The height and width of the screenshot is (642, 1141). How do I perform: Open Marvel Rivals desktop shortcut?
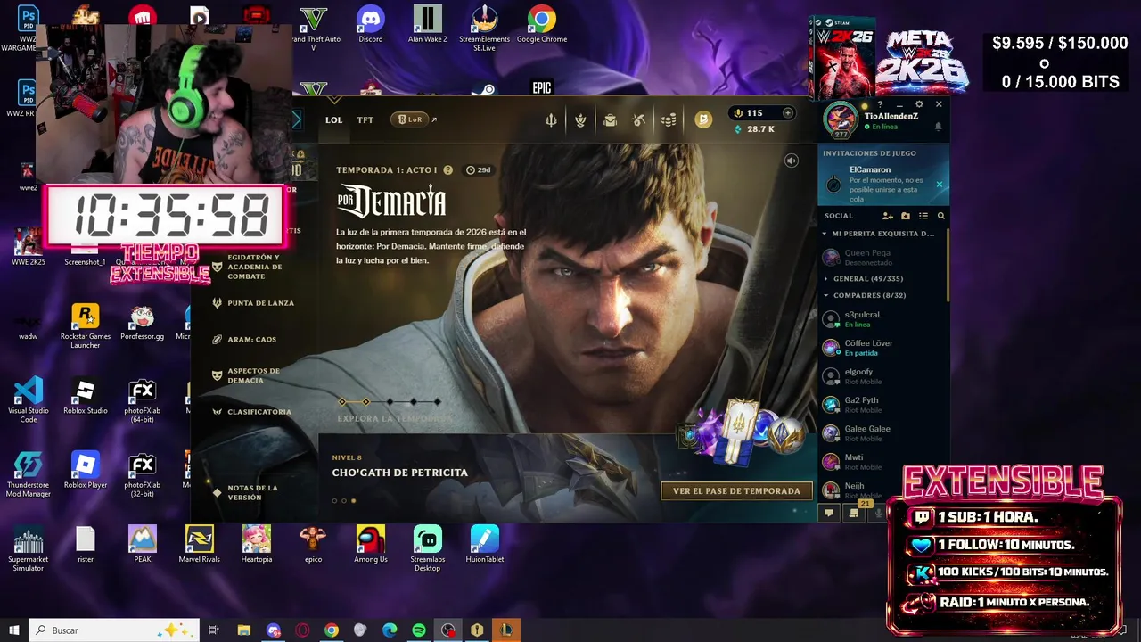pyautogui.click(x=200, y=544)
